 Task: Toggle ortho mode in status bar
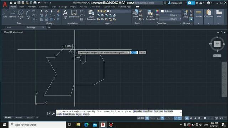(158, 118)
